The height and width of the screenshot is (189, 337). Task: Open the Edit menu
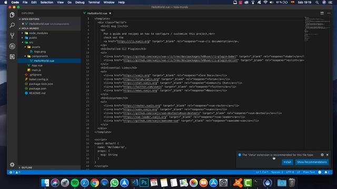click(x=34, y=2)
